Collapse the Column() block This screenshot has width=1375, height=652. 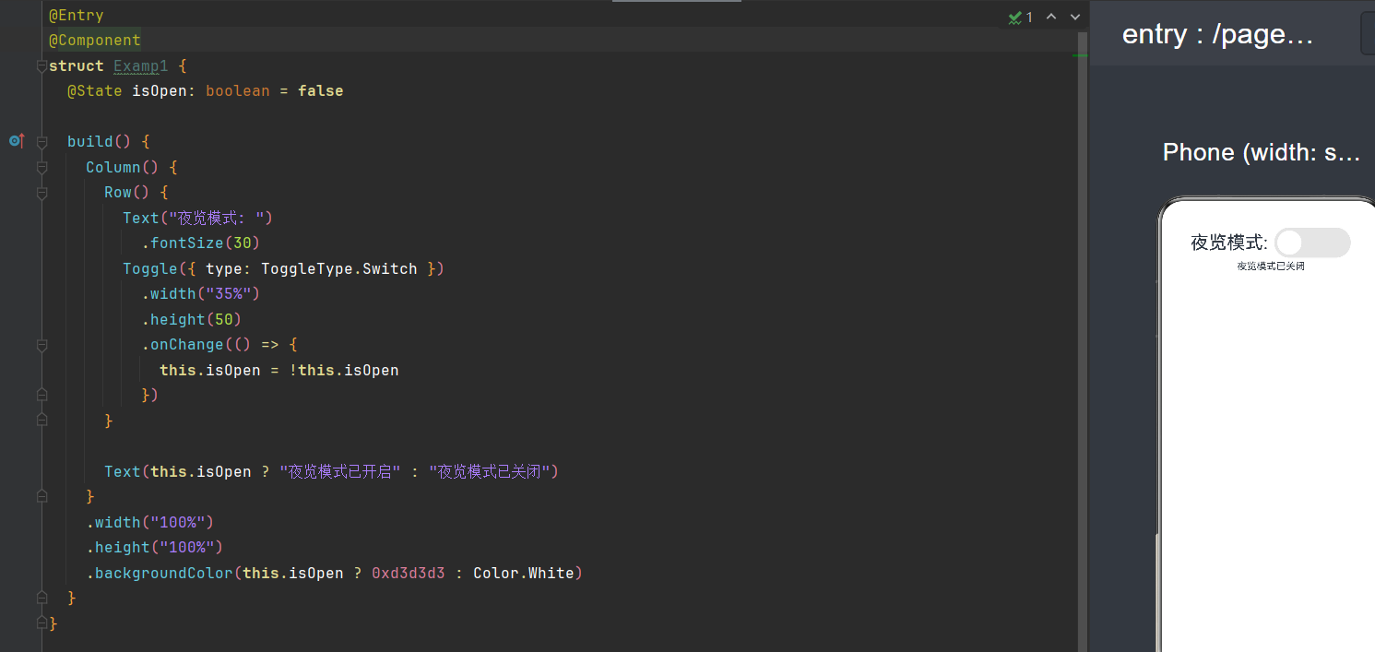(x=41, y=167)
